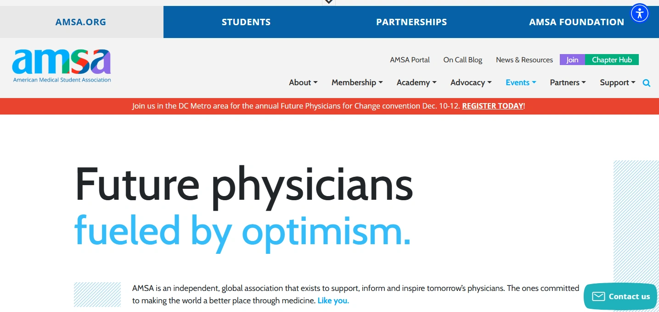
Task: Click the "Like you." link
Action: tap(333, 301)
